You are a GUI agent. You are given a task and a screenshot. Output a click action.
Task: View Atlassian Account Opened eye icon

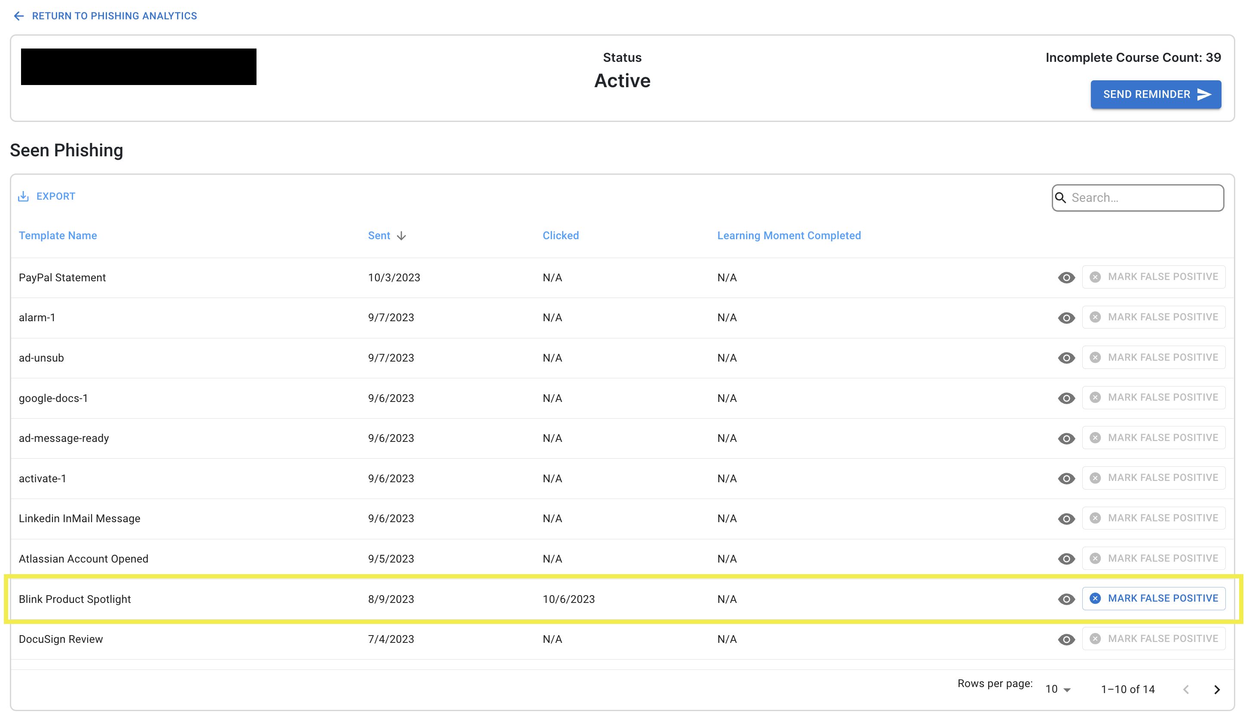1066,559
